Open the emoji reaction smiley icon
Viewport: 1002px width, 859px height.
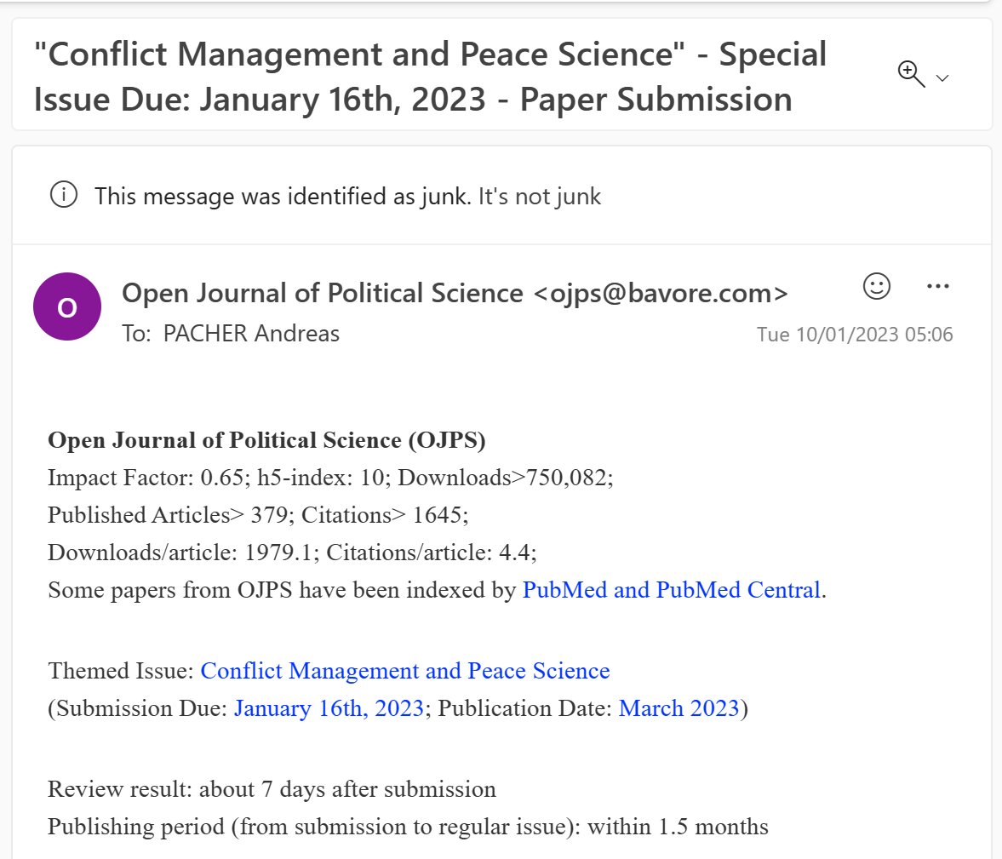click(x=876, y=286)
